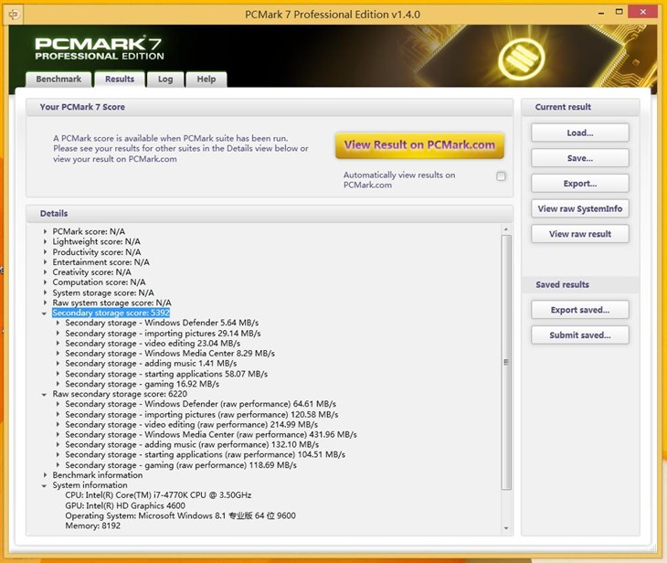The width and height of the screenshot is (667, 563).
Task: Open View raw SystemInfo
Action: [x=579, y=208]
